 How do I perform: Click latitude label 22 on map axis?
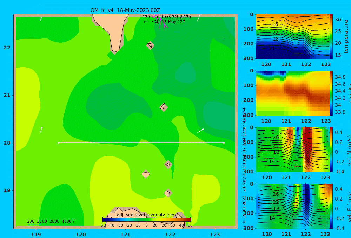tap(7, 48)
